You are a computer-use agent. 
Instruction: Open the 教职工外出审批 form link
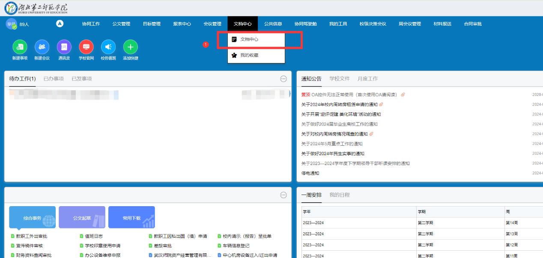[x=31, y=236]
